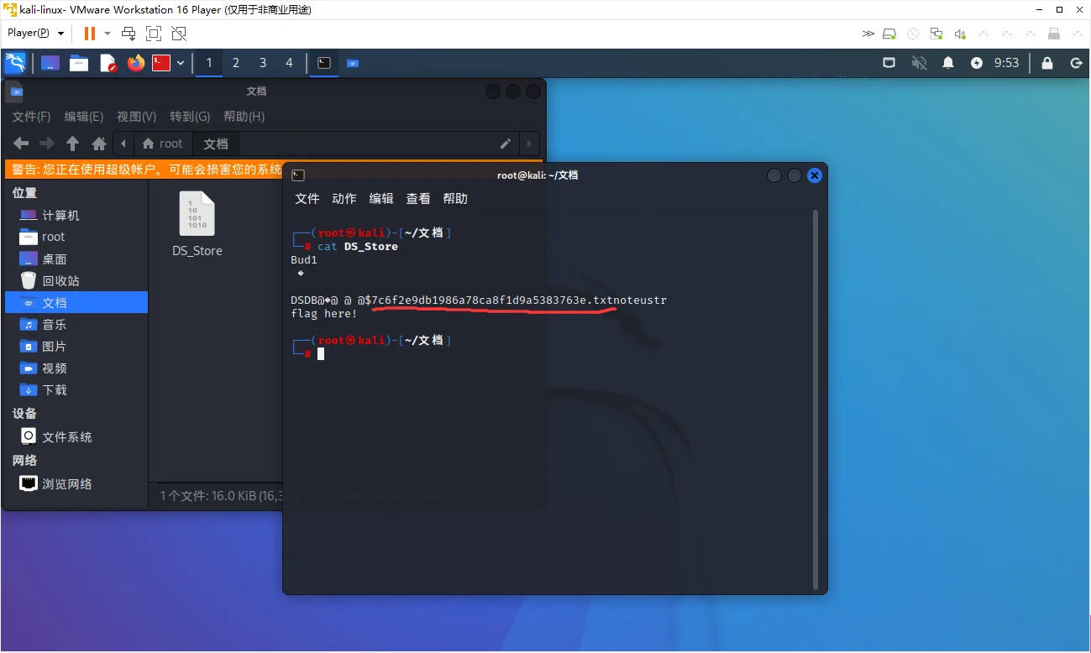Open the 视图(V) menu in file manager

[136, 117]
